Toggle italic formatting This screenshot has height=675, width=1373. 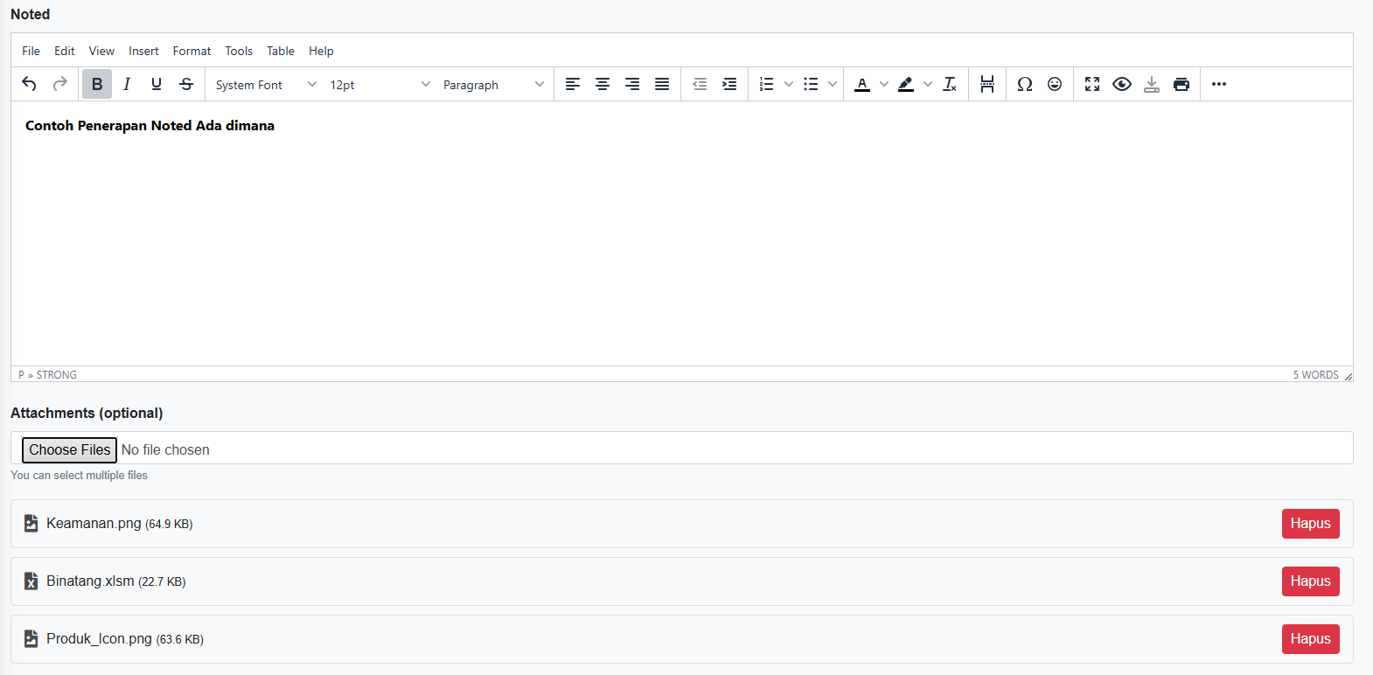click(x=127, y=84)
